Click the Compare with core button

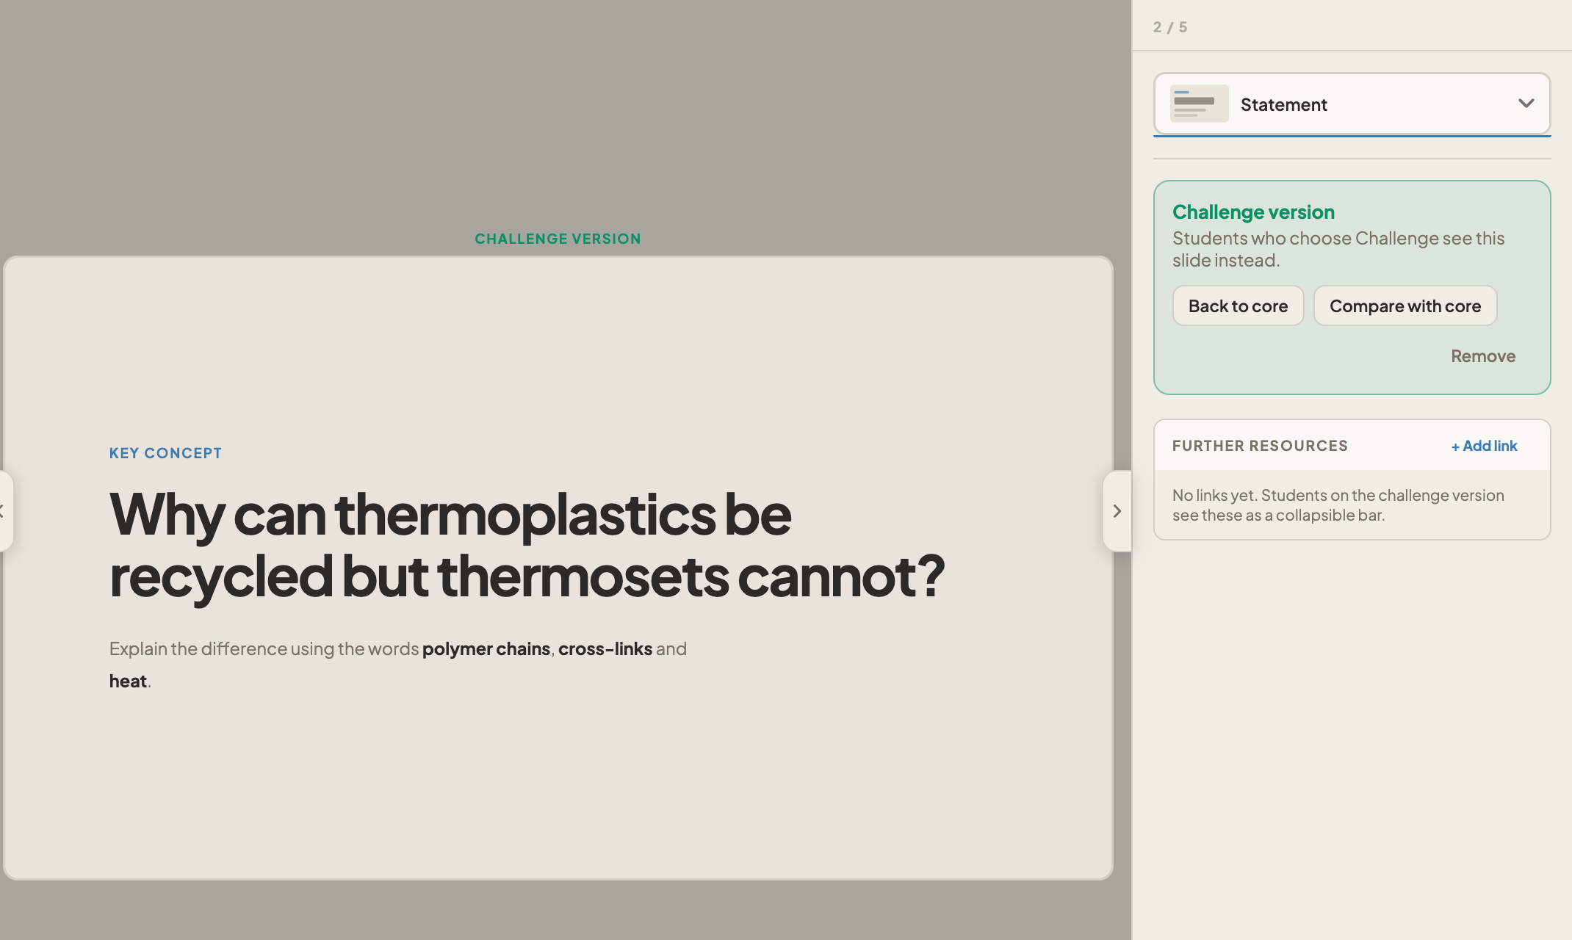click(x=1405, y=305)
